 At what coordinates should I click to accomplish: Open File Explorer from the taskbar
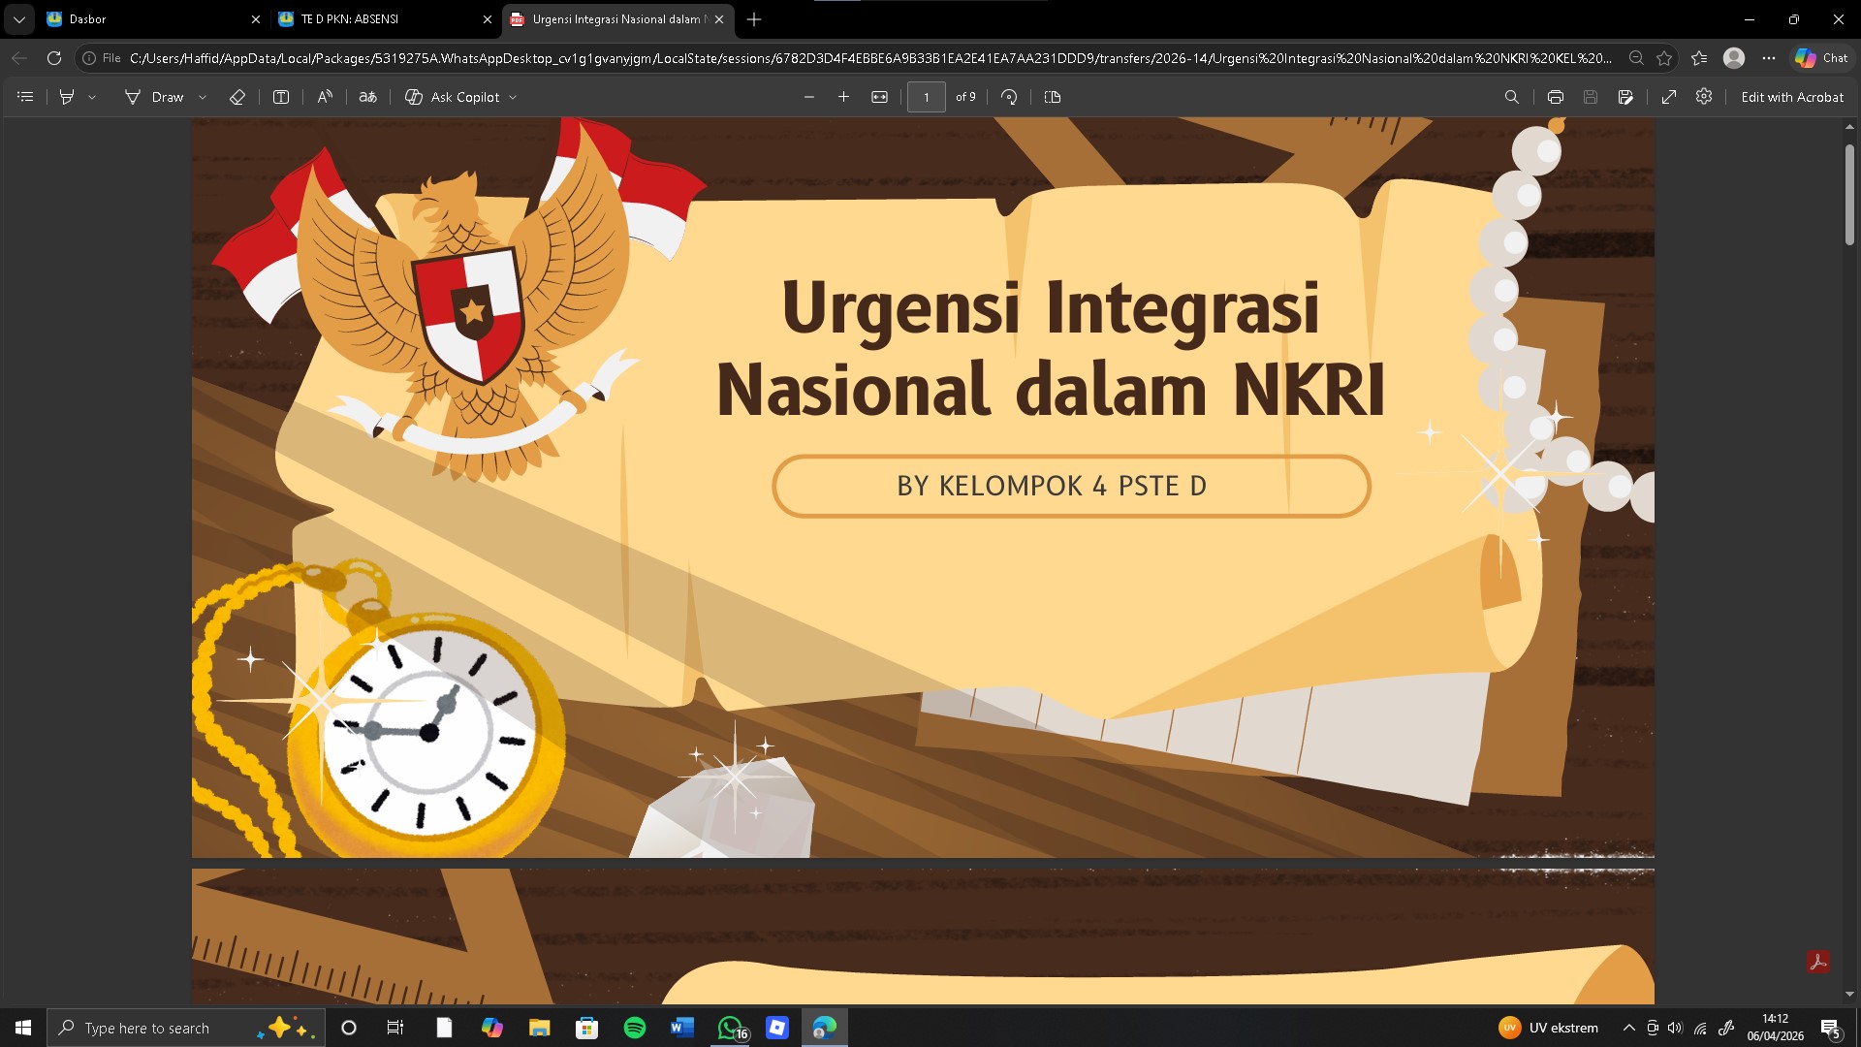(539, 1028)
